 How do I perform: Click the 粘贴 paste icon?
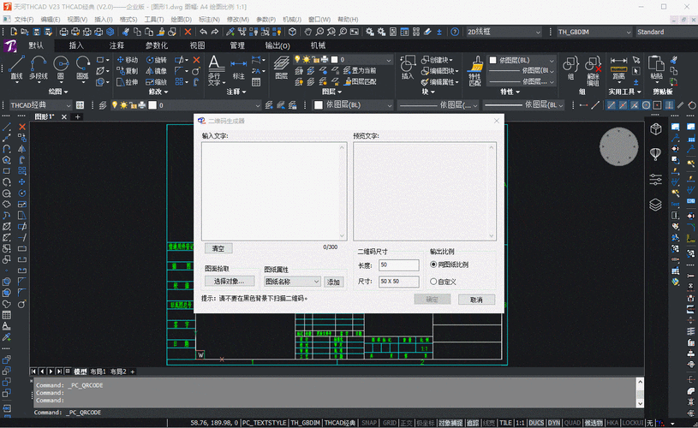click(x=656, y=68)
